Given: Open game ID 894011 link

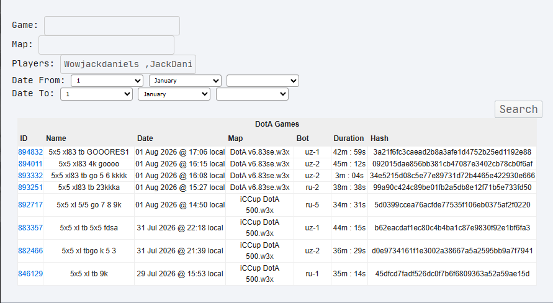Looking at the screenshot, I should click(30, 164).
